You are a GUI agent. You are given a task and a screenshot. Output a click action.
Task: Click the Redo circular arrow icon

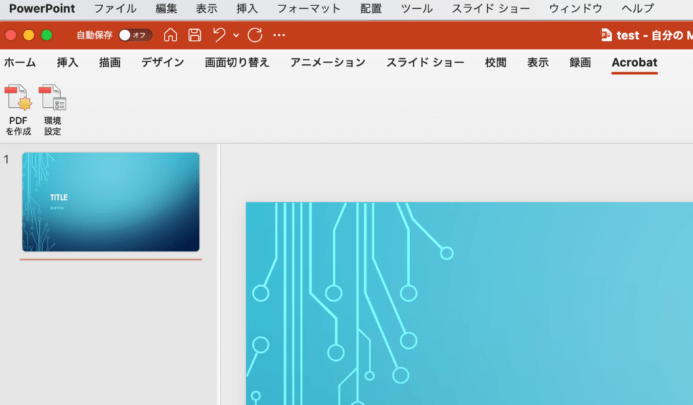tap(254, 35)
